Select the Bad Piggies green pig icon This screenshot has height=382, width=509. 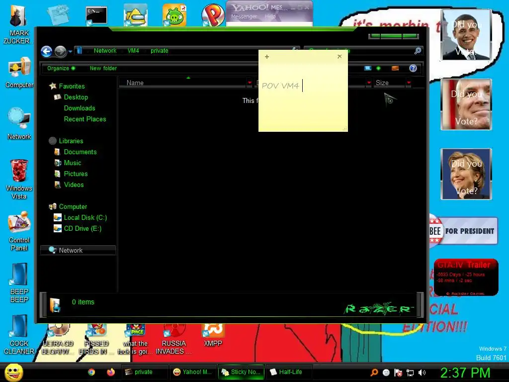(x=174, y=15)
